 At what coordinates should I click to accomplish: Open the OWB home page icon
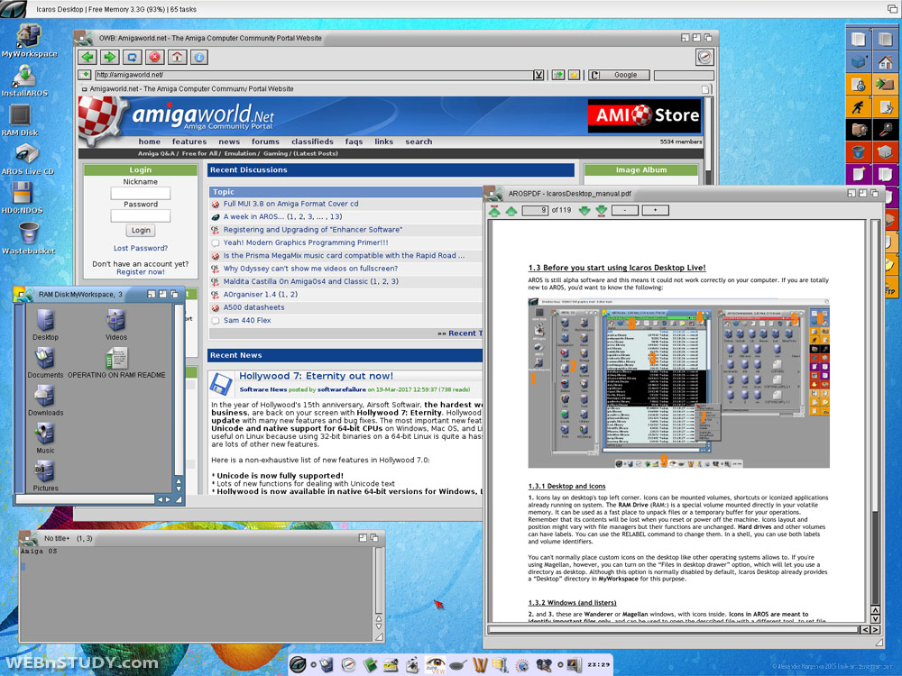(177, 57)
